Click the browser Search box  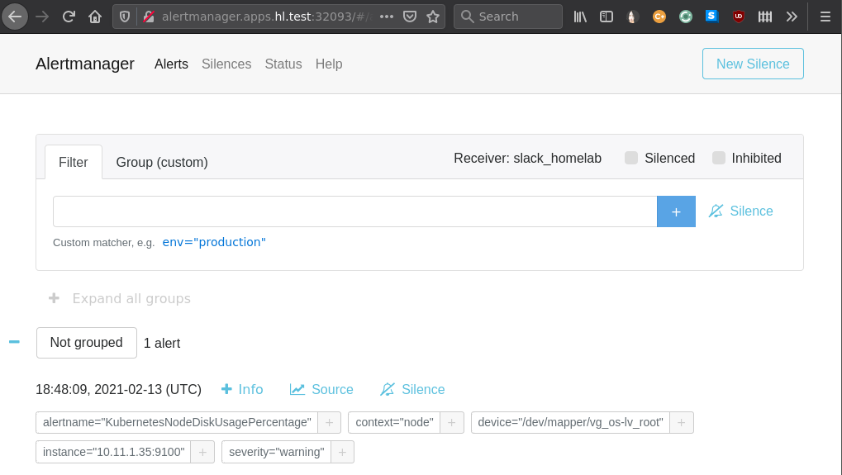pyautogui.click(x=508, y=17)
